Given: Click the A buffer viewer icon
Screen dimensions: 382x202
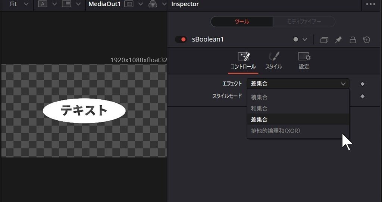Looking at the screenshot, I should pos(43,4).
